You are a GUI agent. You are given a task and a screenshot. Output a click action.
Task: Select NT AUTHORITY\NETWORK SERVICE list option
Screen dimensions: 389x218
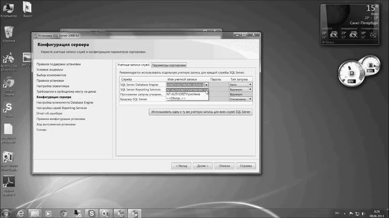[187, 90]
